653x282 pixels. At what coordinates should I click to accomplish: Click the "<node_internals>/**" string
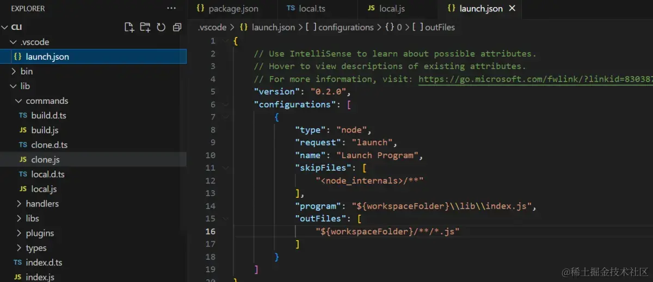coord(369,180)
